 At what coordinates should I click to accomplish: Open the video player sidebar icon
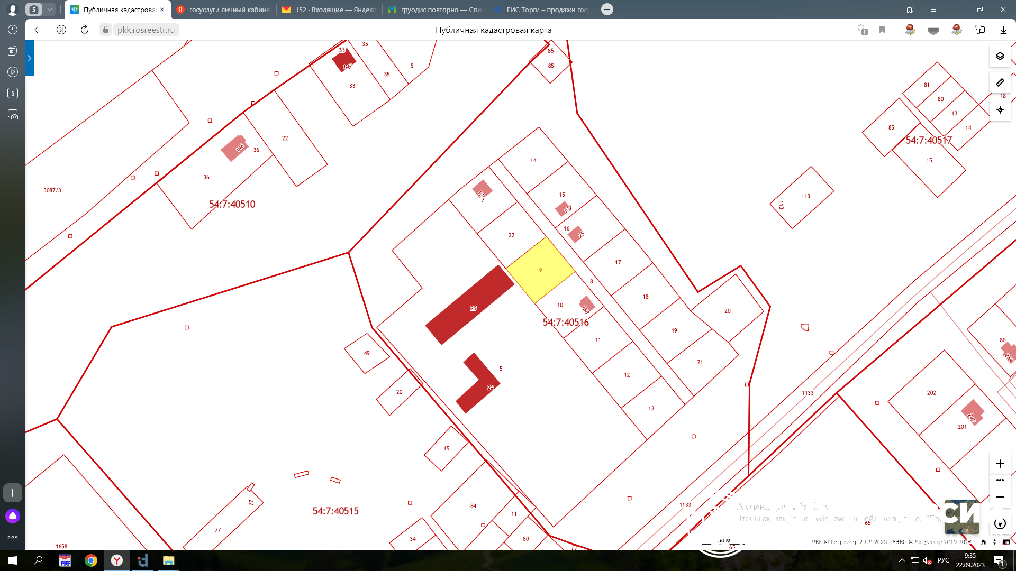pyautogui.click(x=13, y=72)
